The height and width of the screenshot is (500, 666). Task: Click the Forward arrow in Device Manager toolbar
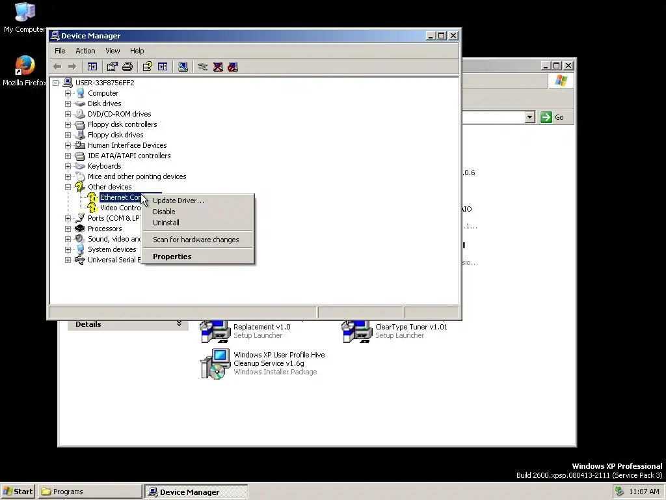(72, 67)
